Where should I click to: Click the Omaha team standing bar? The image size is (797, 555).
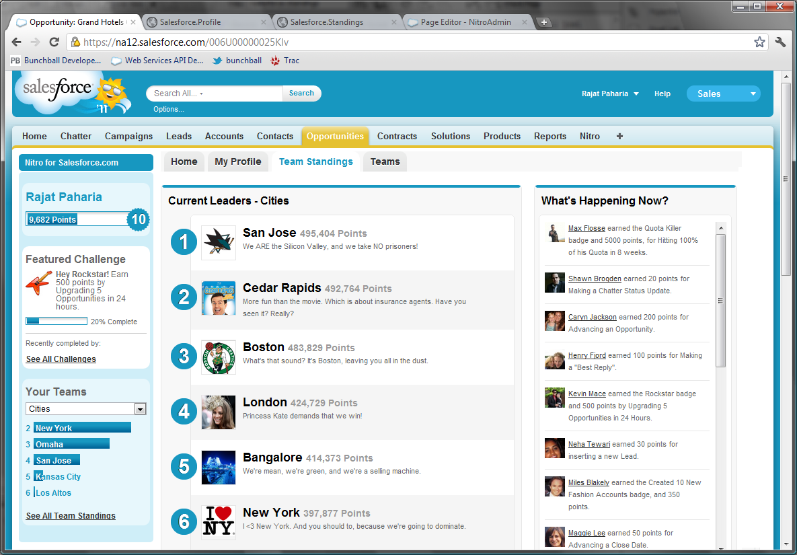pyautogui.click(x=72, y=444)
